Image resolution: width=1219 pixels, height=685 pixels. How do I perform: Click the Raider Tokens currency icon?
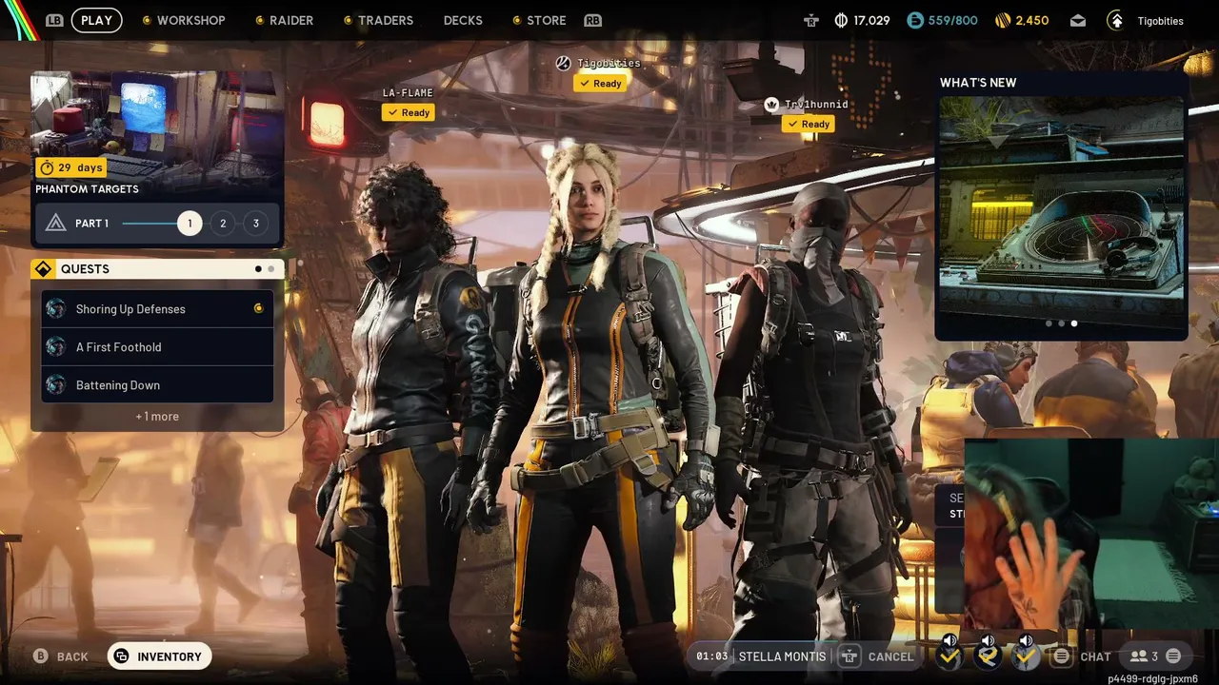coord(1003,20)
